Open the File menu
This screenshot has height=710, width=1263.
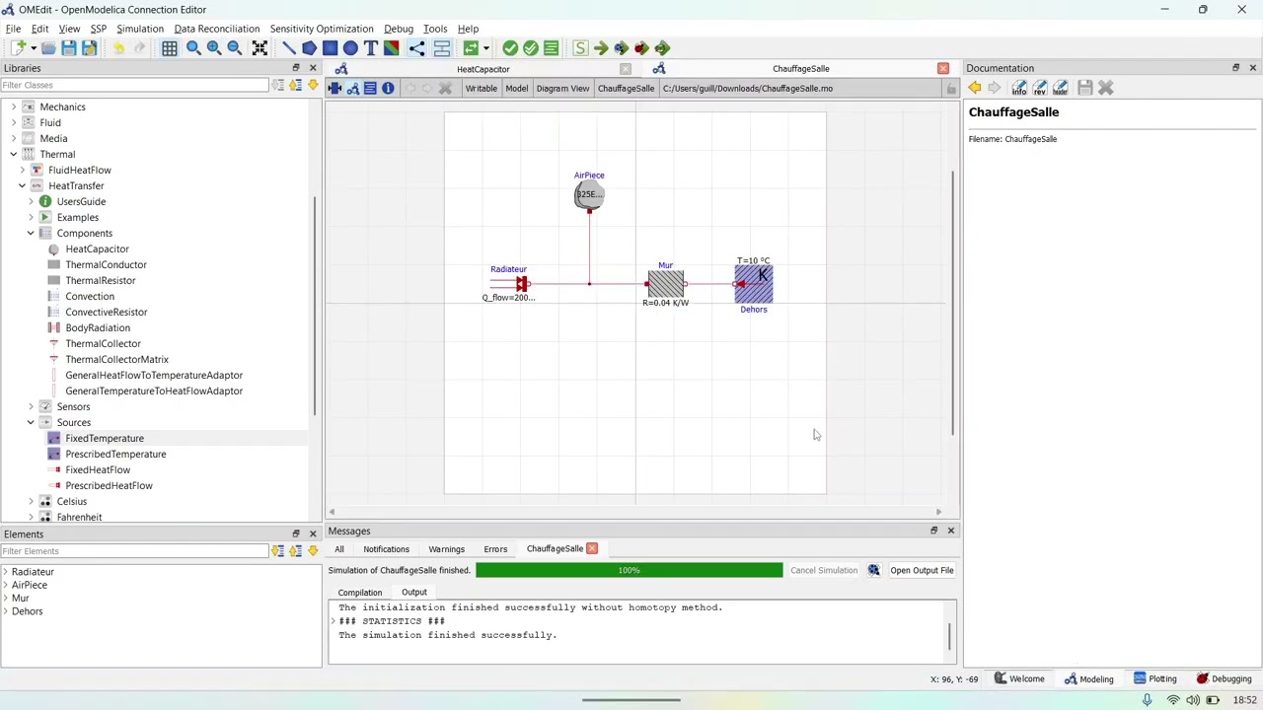[x=13, y=29]
